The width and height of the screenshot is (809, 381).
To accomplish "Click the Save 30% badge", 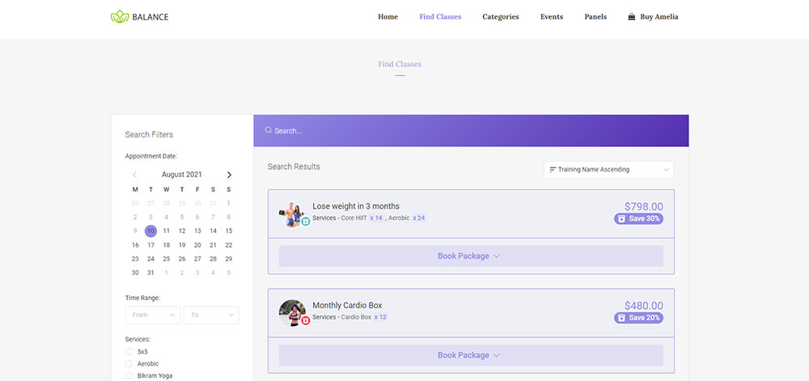I will (639, 218).
